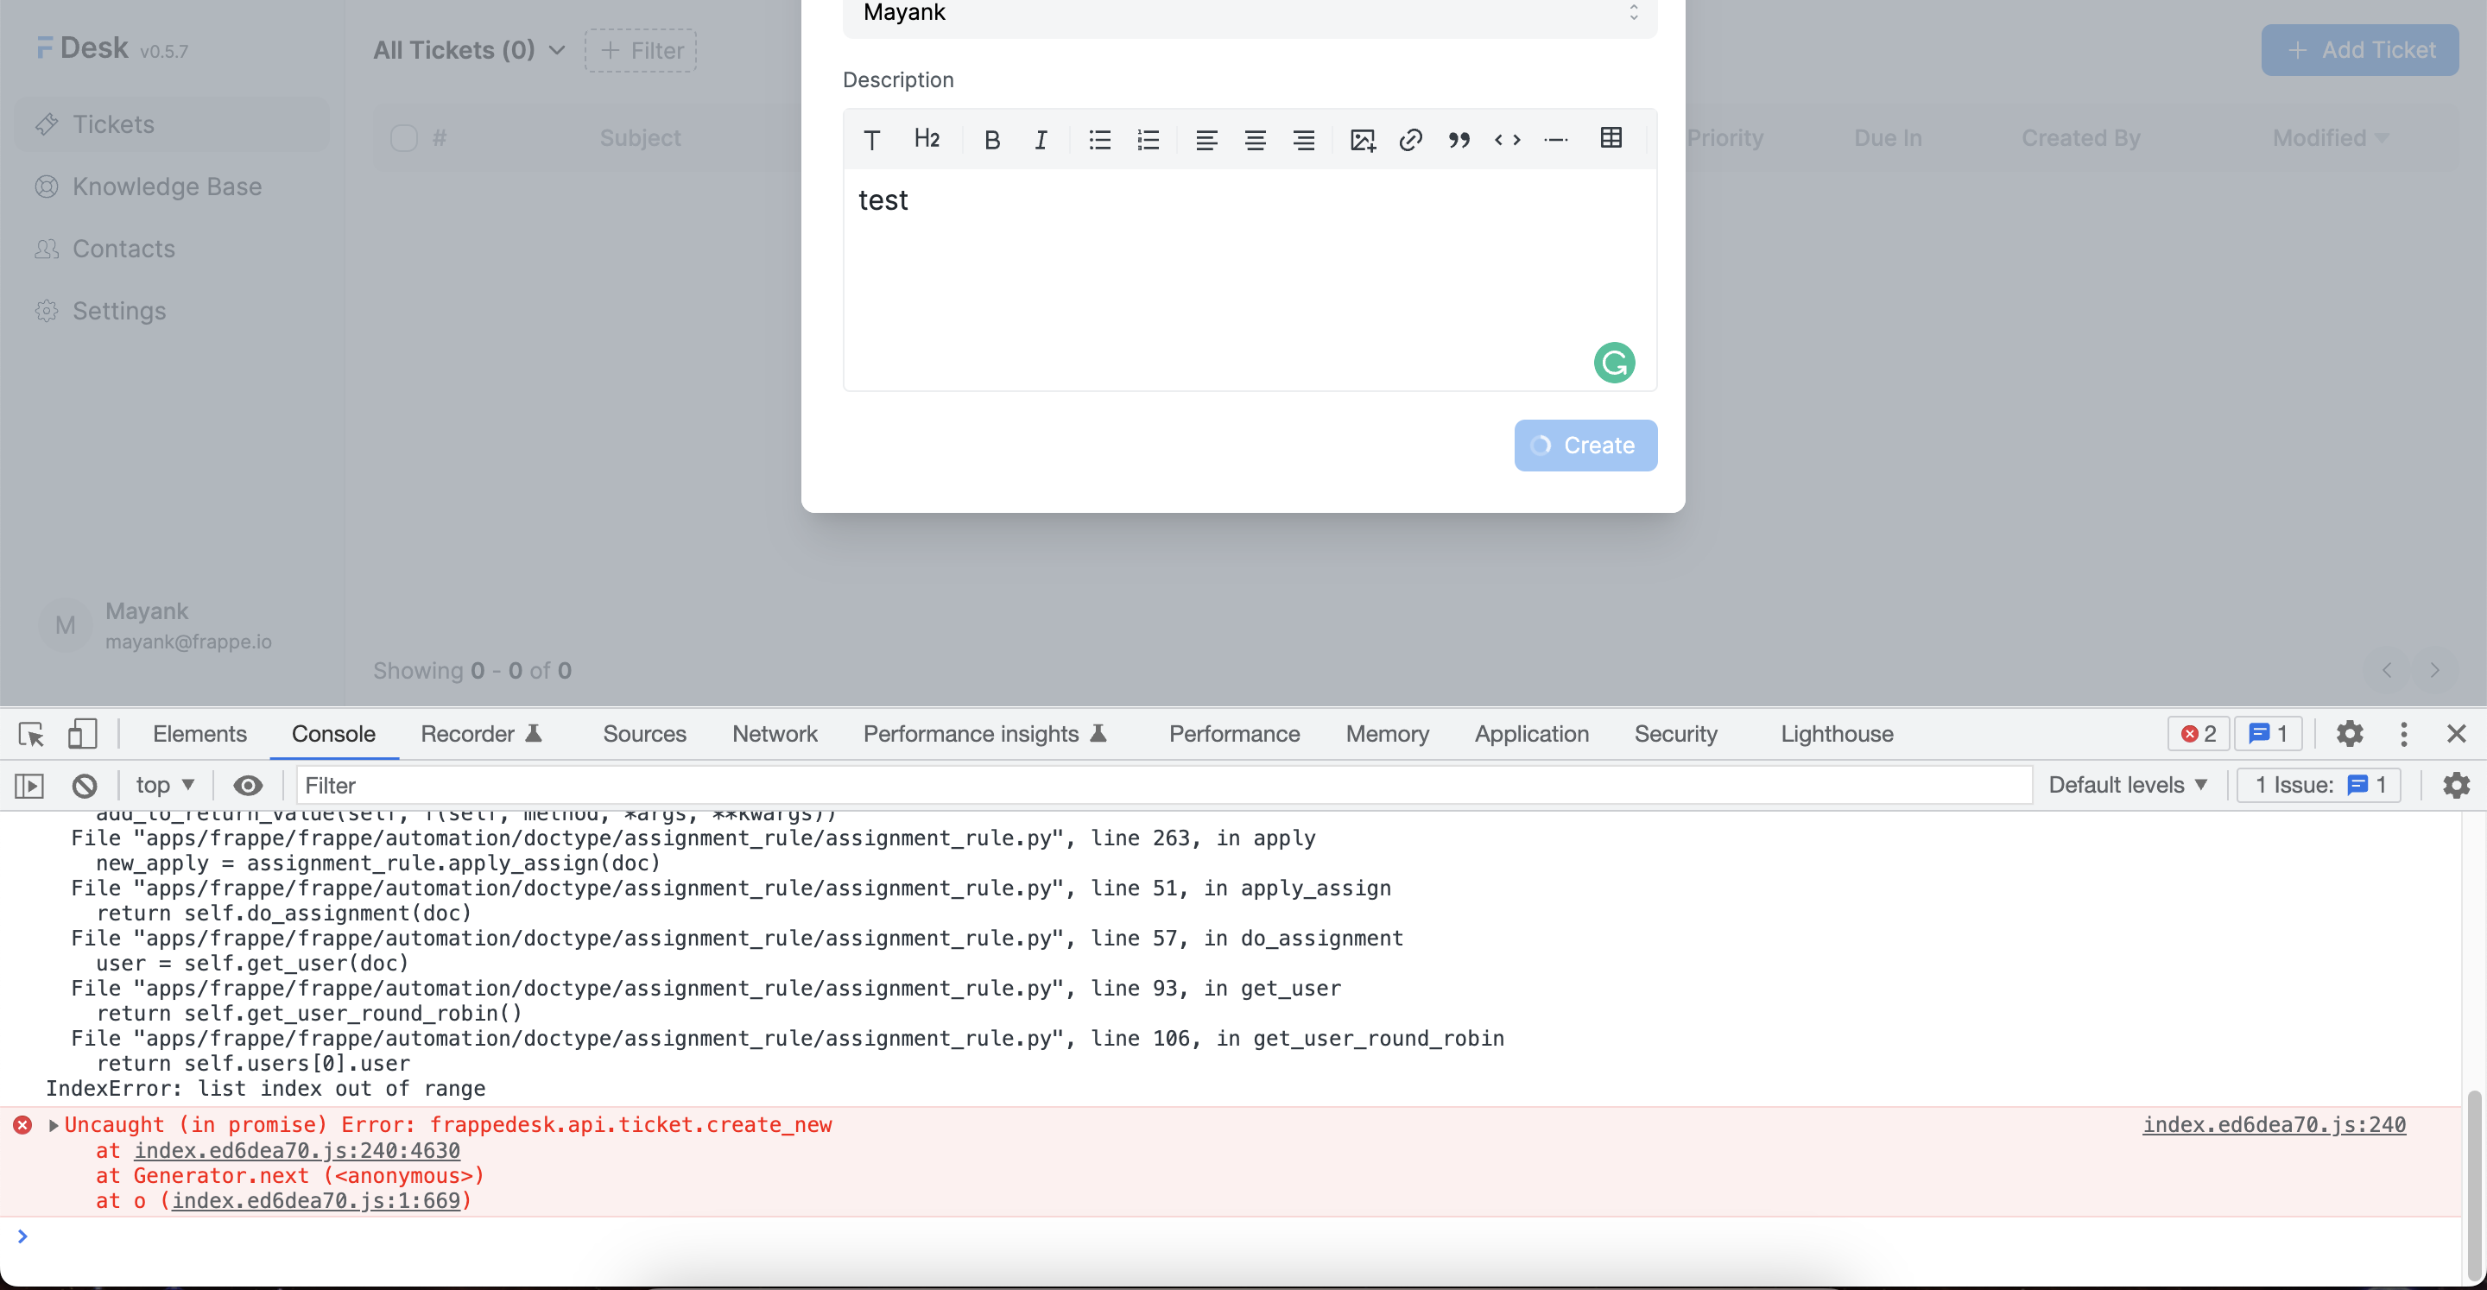Open the Default levels dropdown in console
The image size is (2487, 1290).
(x=2129, y=784)
